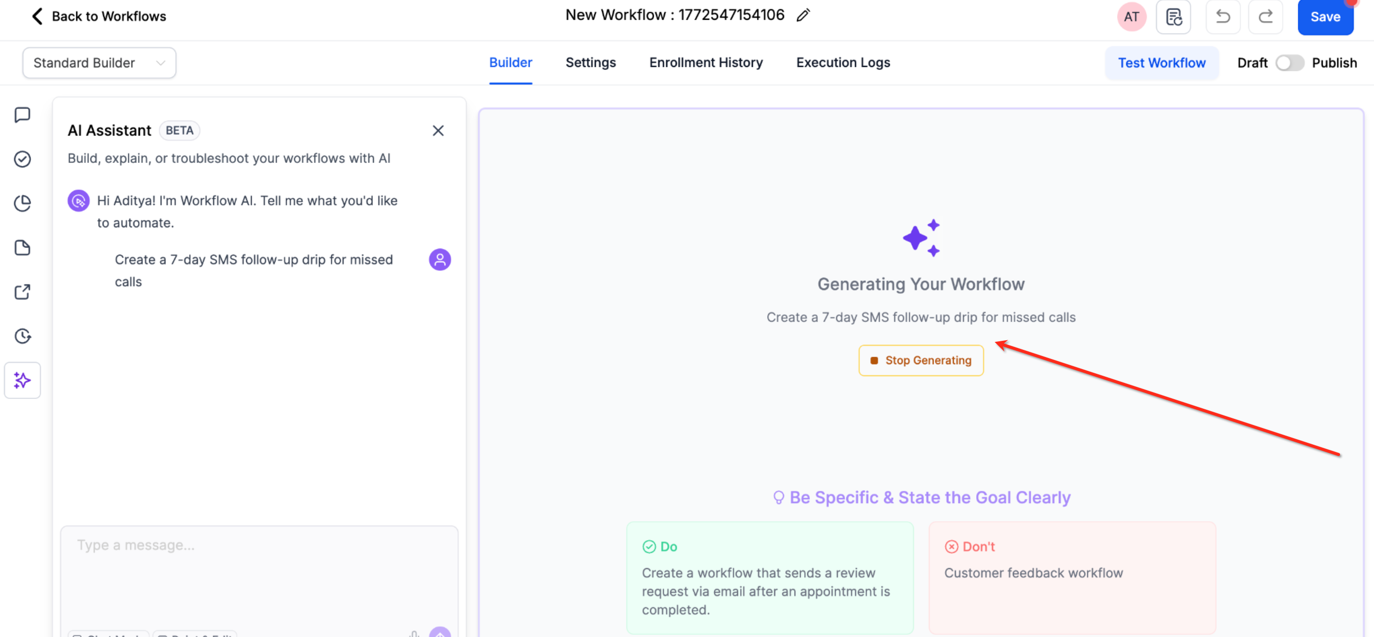Edit workflow name with pencil icon
The width and height of the screenshot is (1374, 637).
coord(803,15)
